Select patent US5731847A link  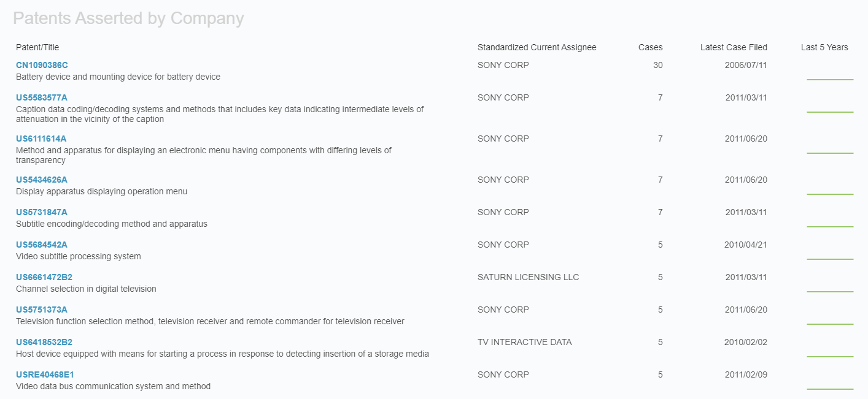(42, 212)
